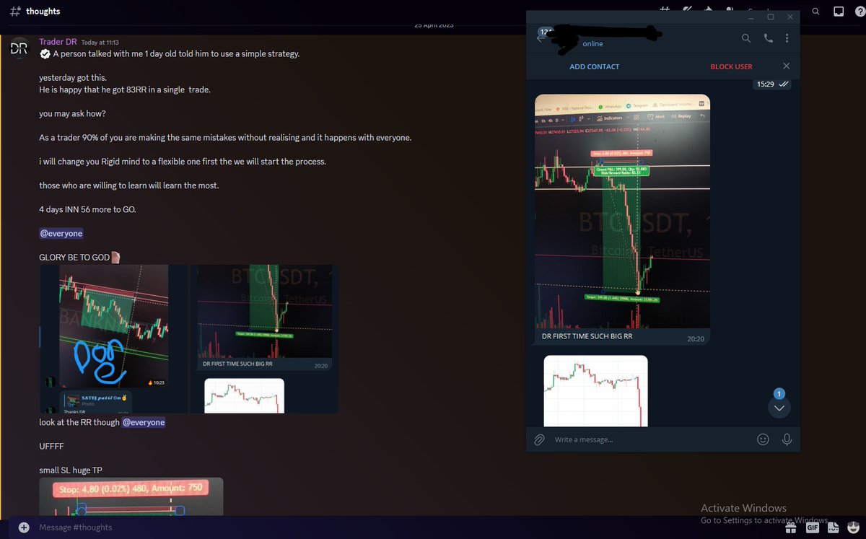Send a gift in Discord
The image size is (866, 539).
[791, 527]
